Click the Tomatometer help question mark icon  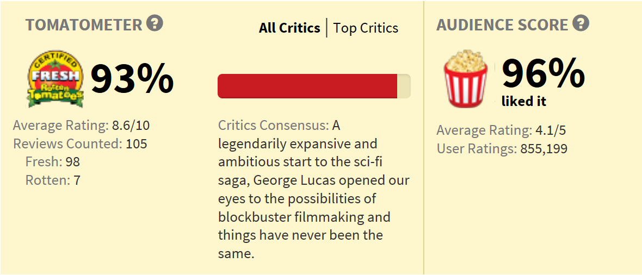tap(155, 23)
